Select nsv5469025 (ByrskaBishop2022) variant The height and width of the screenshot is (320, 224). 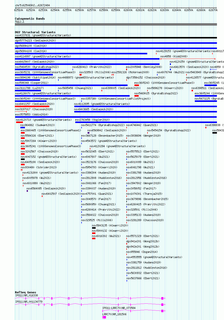point(156,93)
